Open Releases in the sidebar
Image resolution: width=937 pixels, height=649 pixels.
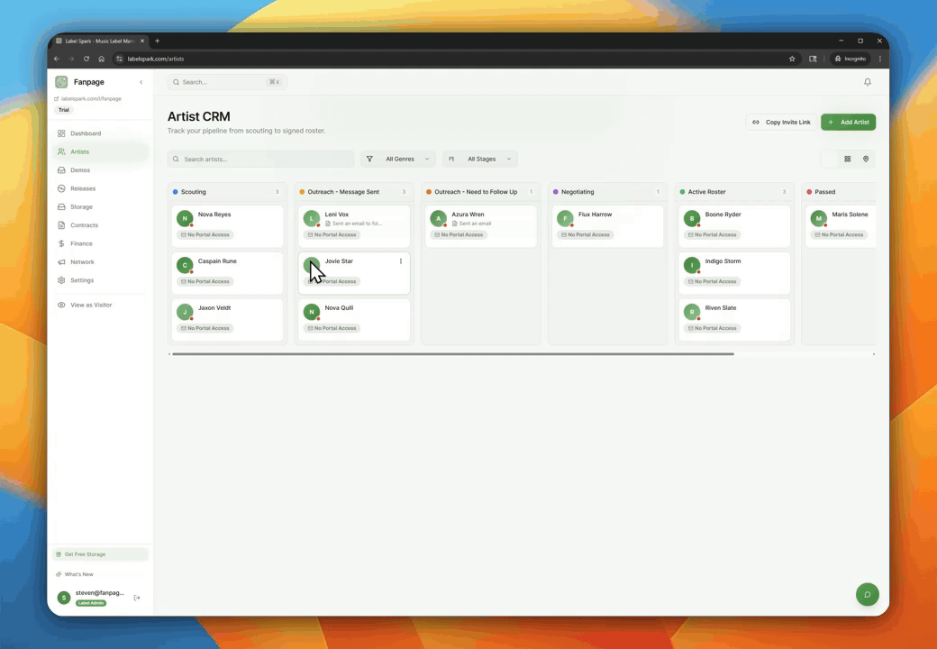(83, 188)
